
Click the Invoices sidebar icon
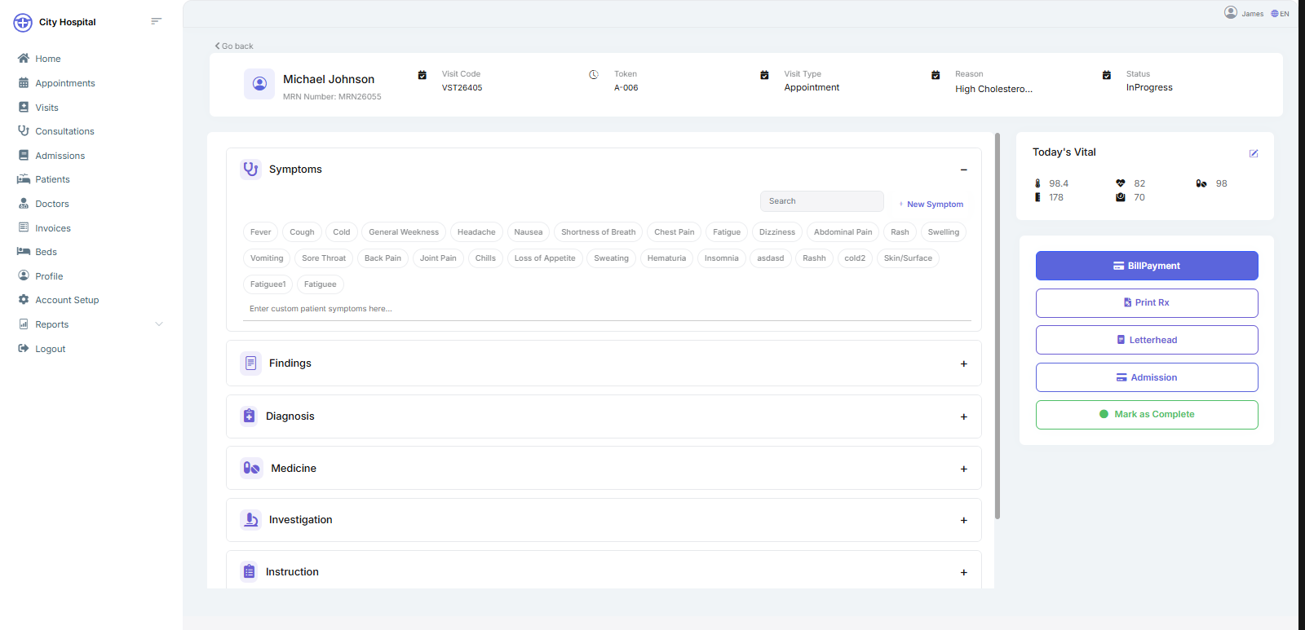[24, 227]
